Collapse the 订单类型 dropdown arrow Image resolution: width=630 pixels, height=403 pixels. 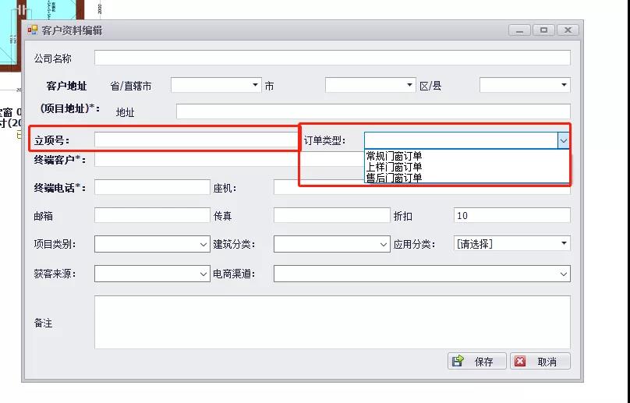[x=563, y=140]
